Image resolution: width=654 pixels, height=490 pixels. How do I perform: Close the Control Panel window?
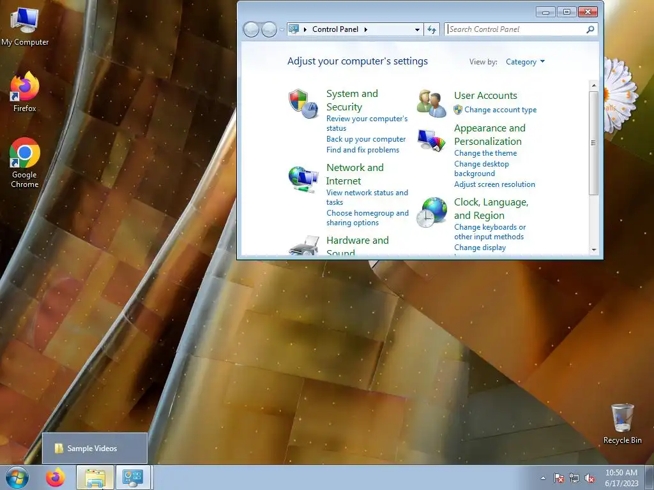(x=588, y=12)
